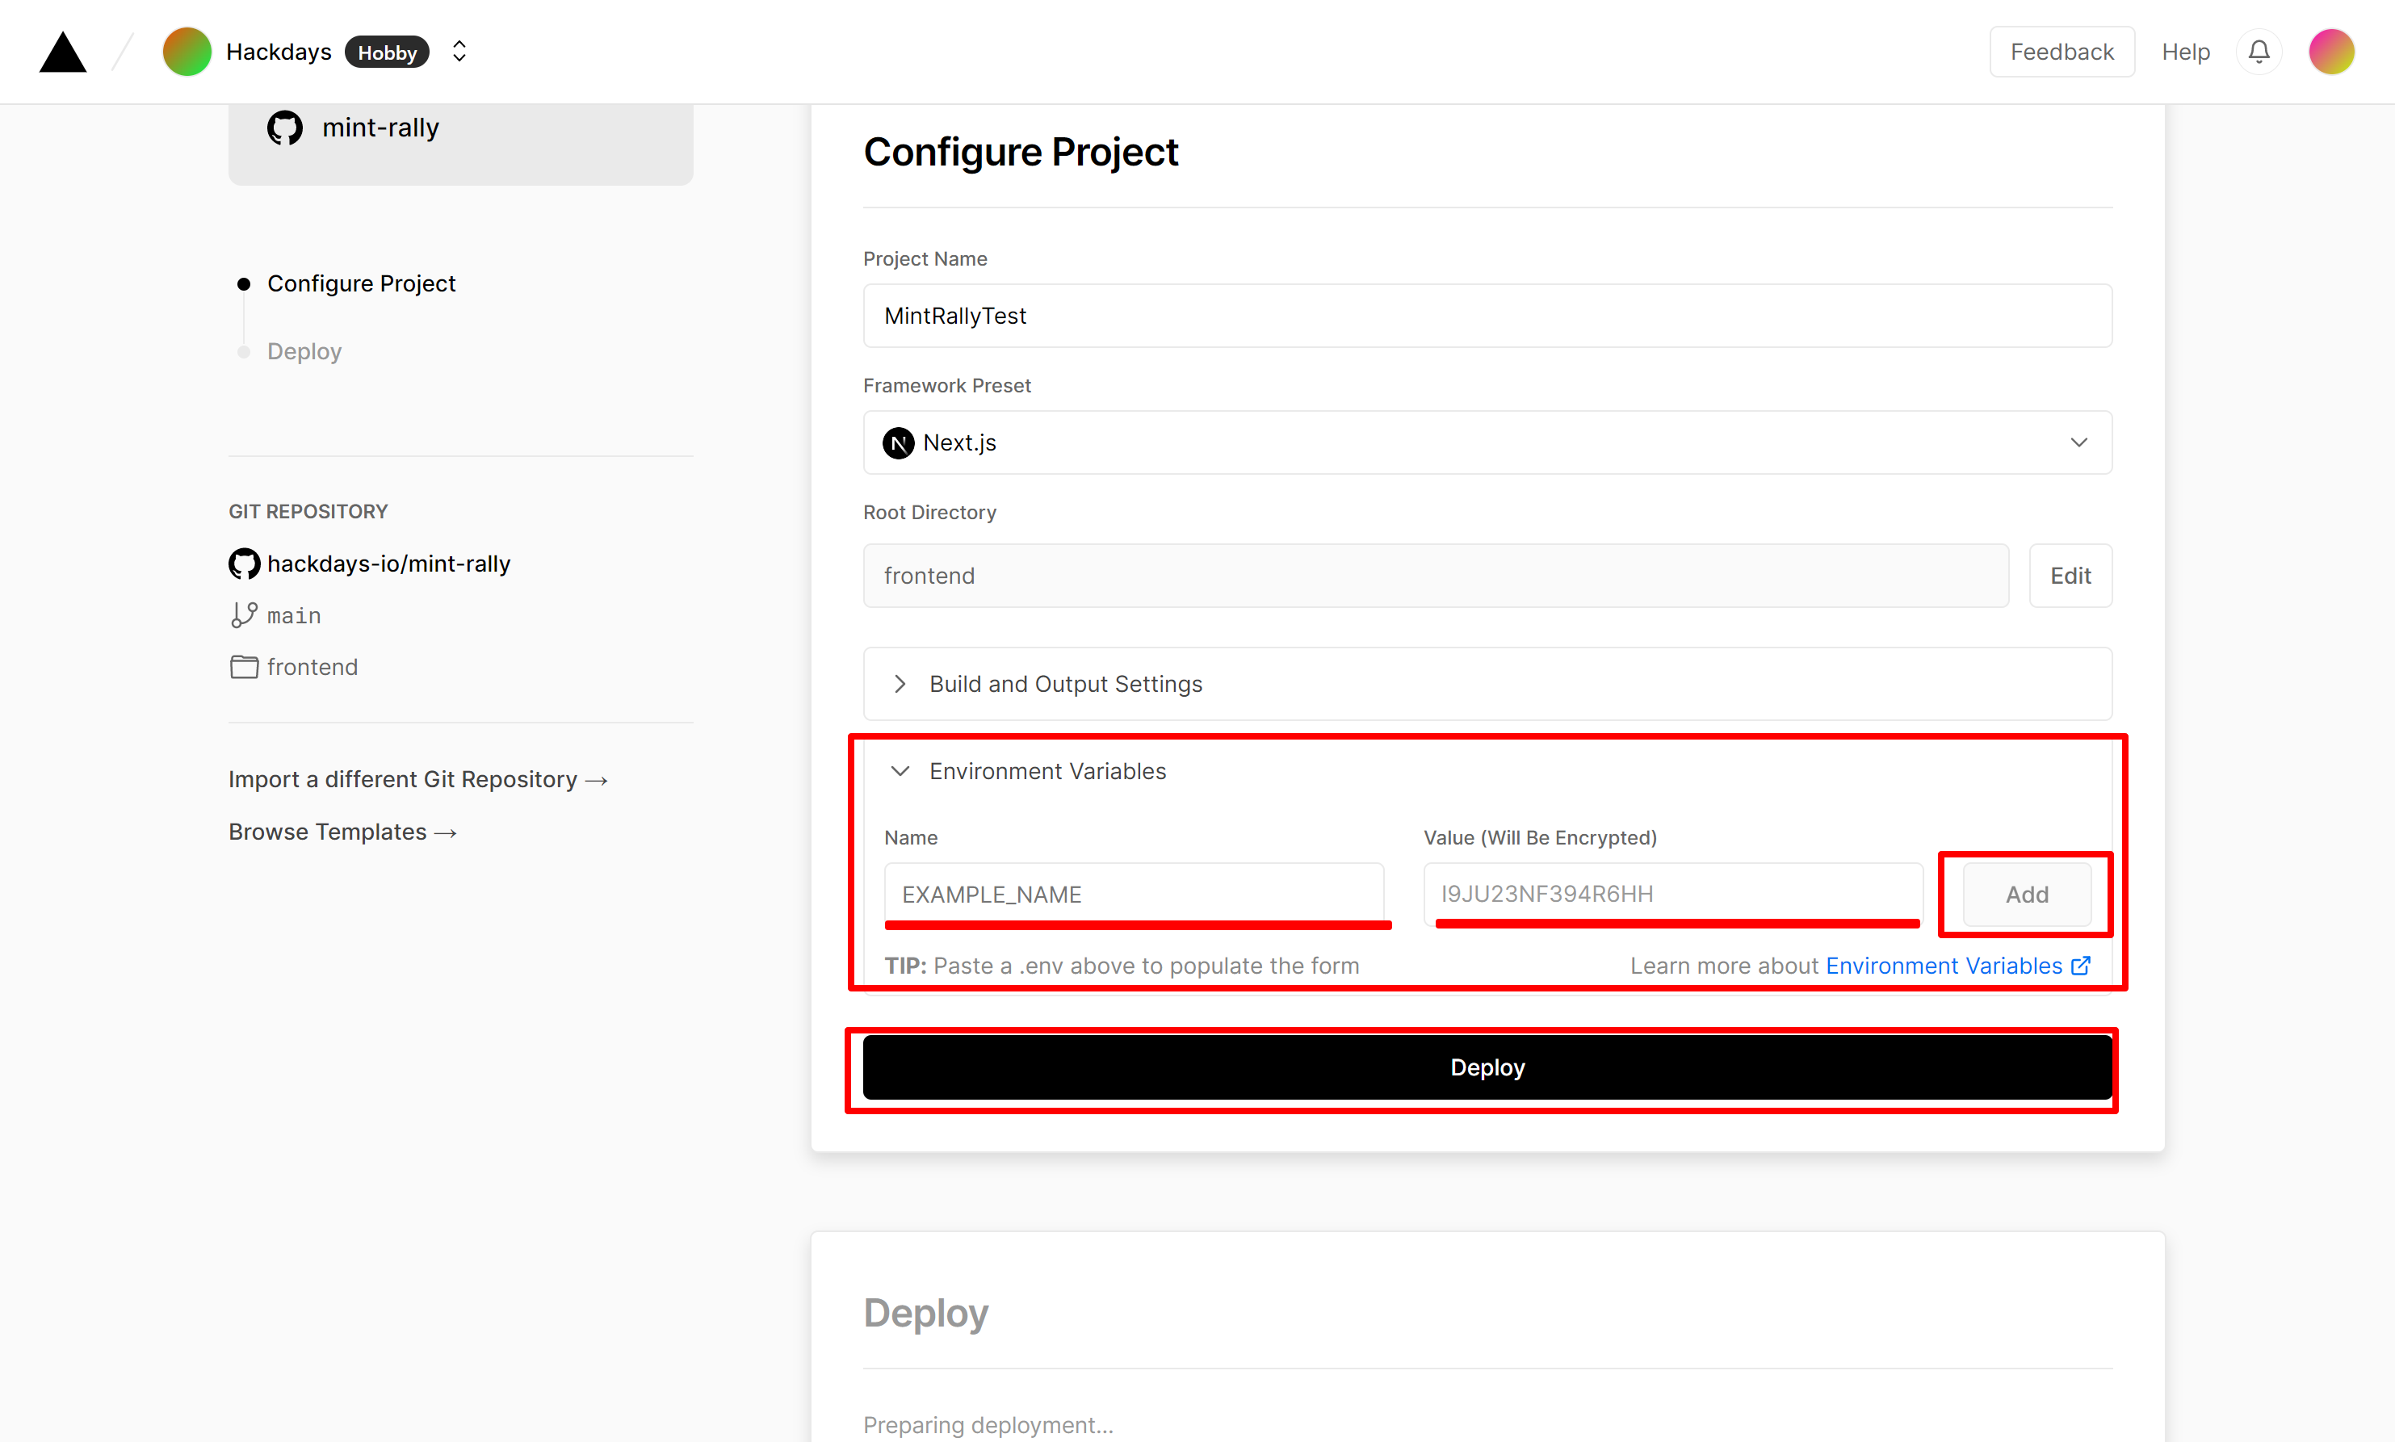
Task: Click the 'frontend' directory label in sidebar
Action: pos(312,667)
